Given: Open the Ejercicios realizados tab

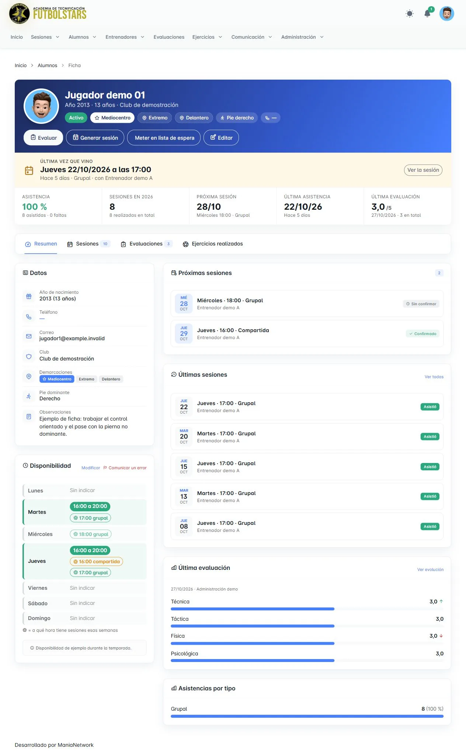Looking at the screenshot, I should [x=213, y=244].
